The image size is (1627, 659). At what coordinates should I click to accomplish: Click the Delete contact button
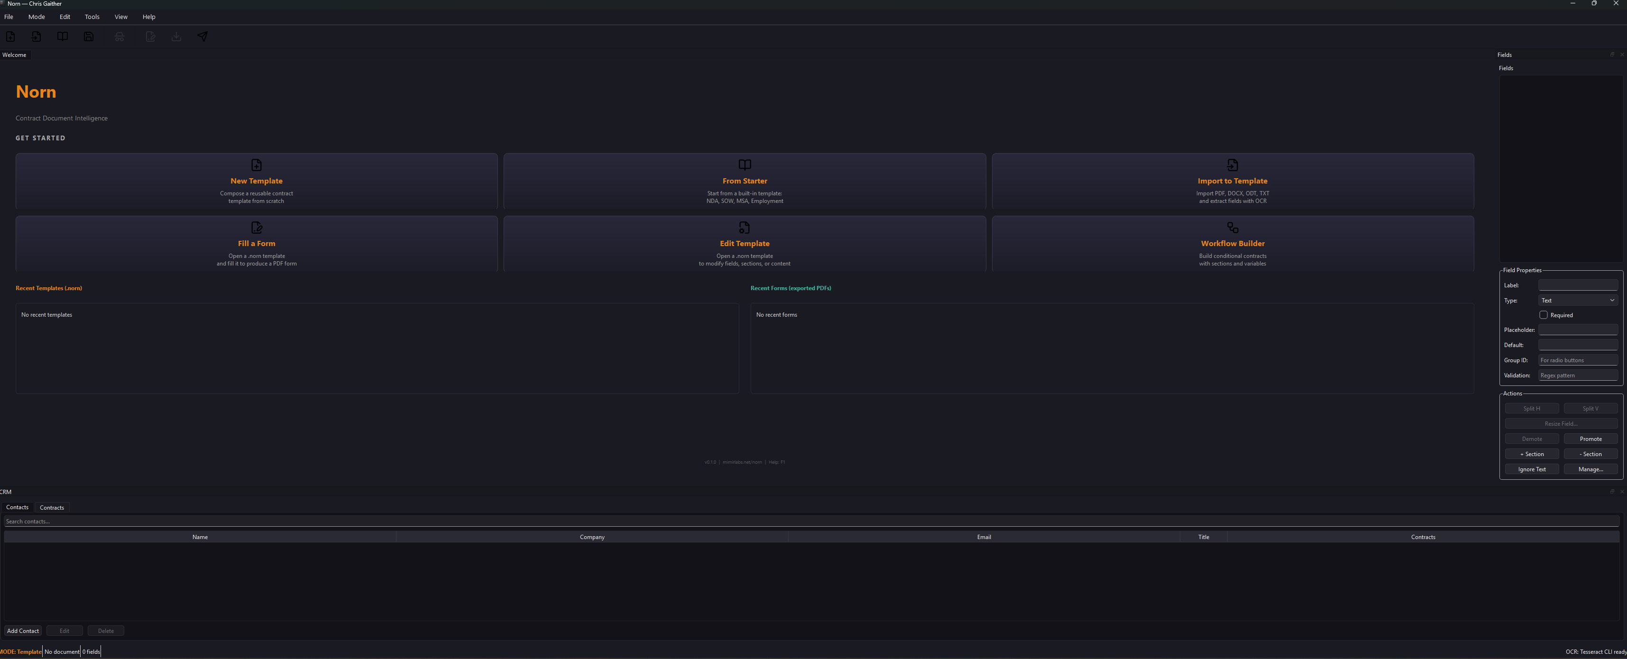pos(106,631)
